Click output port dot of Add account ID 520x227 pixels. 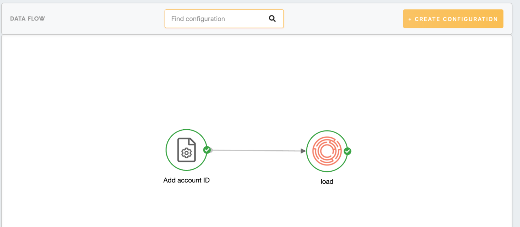coord(211,150)
